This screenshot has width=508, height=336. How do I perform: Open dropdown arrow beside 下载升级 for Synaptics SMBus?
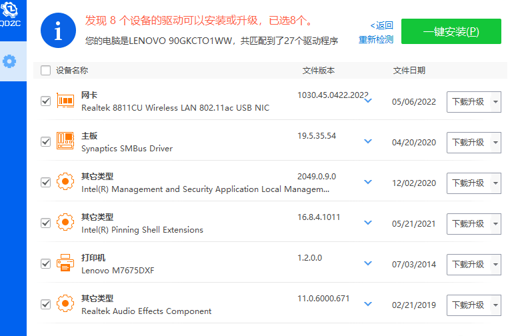pos(496,143)
